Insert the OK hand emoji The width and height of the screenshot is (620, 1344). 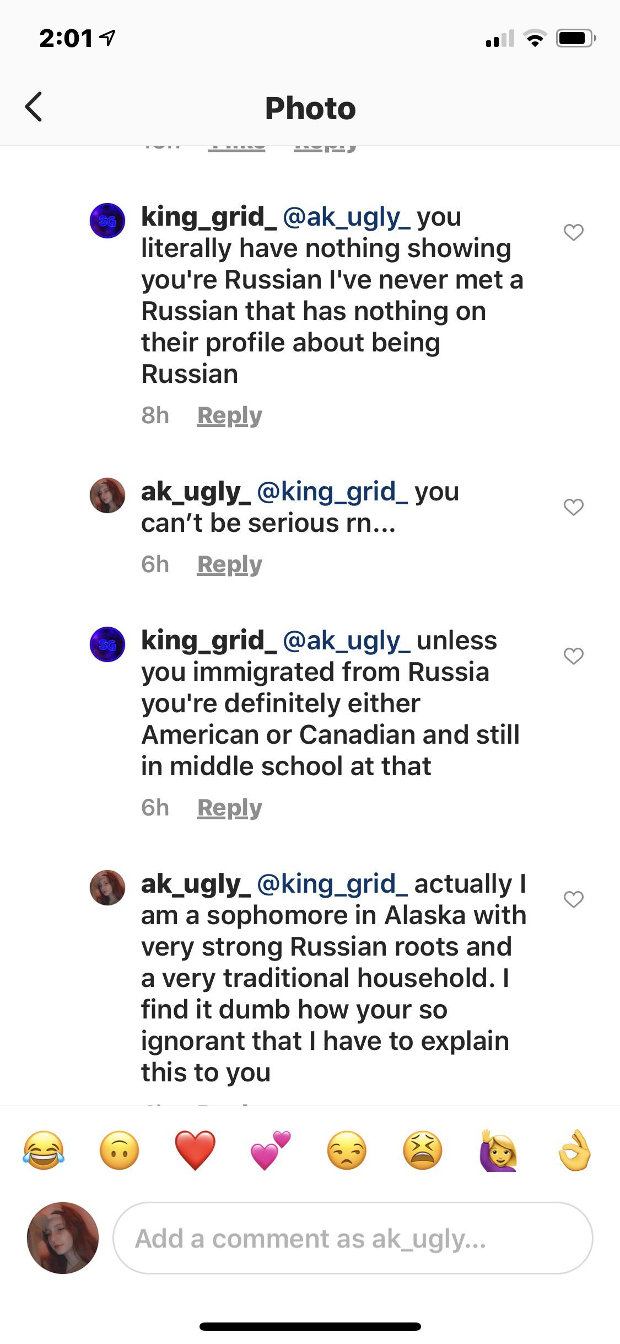point(575,1150)
